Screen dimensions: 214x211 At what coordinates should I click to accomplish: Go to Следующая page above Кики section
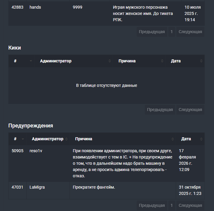point(190,32)
